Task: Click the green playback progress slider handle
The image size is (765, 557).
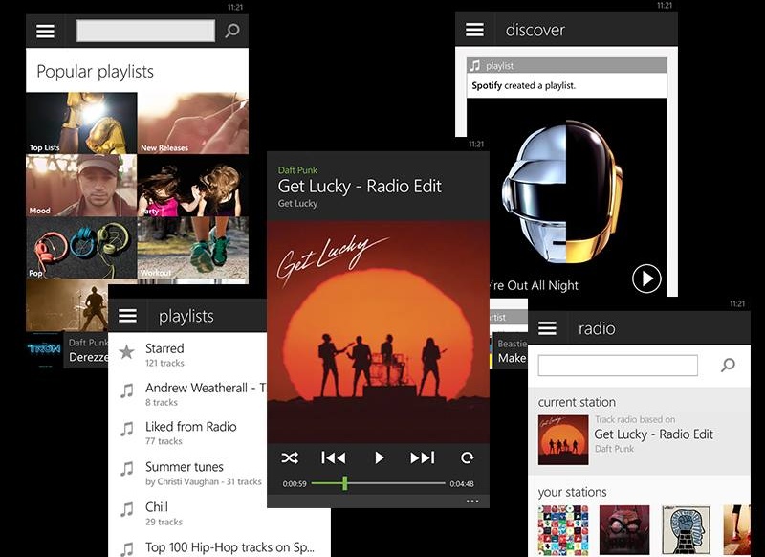Action: click(x=345, y=483)
